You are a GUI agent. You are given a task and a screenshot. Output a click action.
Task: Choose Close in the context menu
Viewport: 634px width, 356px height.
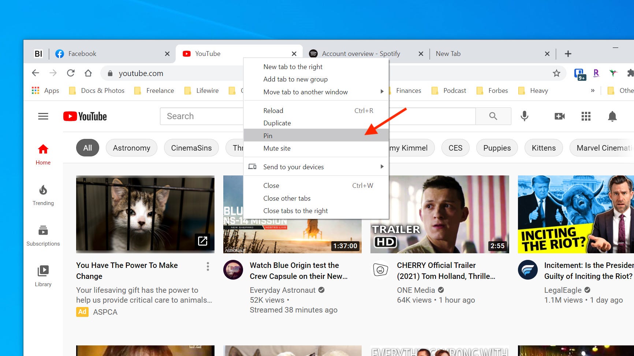coord(316,185)
